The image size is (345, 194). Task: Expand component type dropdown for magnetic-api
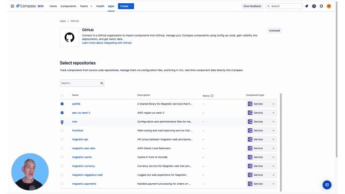273,140
